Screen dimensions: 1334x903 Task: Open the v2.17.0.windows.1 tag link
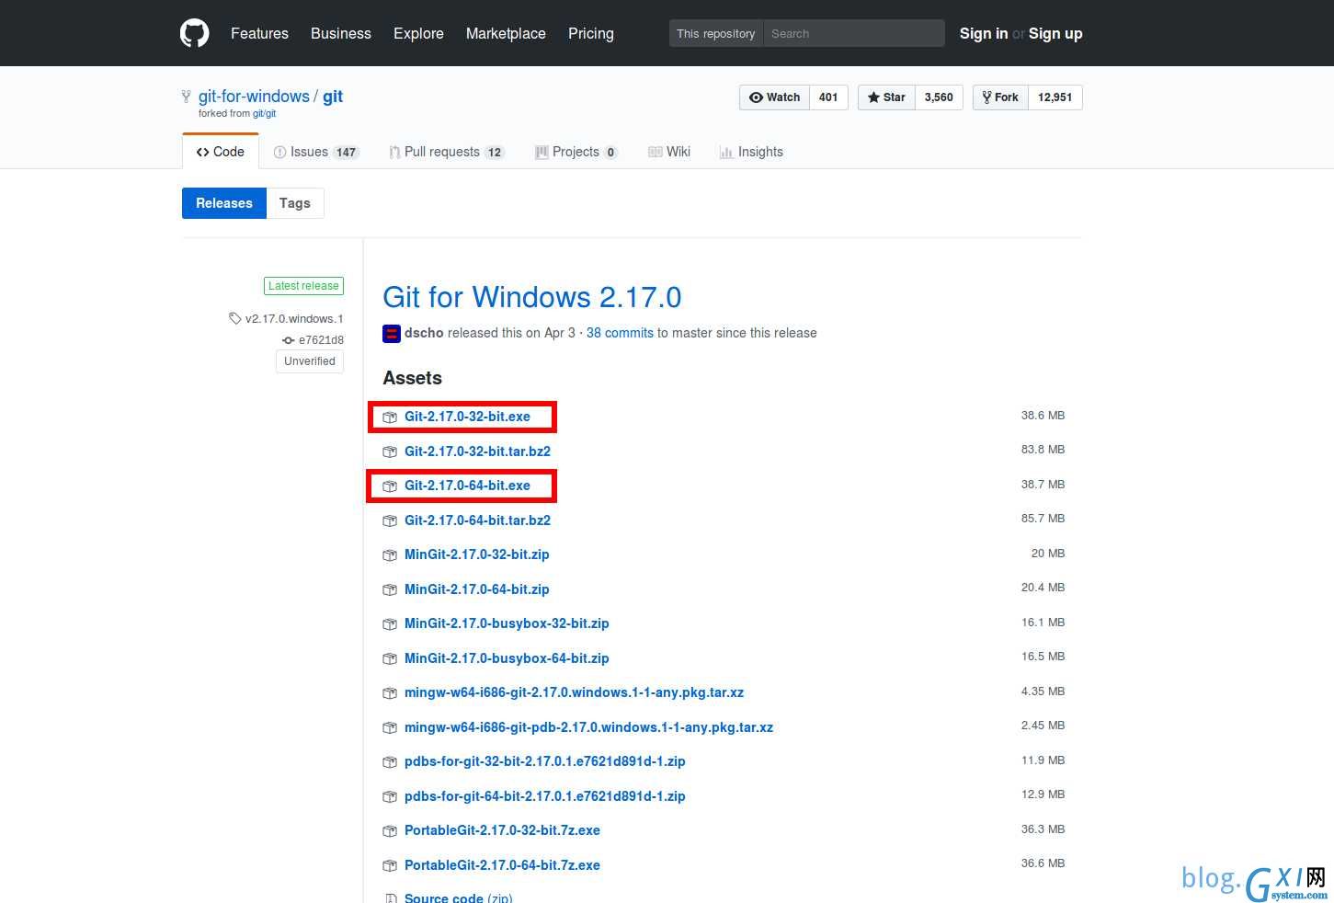click(x=294, y=319)
